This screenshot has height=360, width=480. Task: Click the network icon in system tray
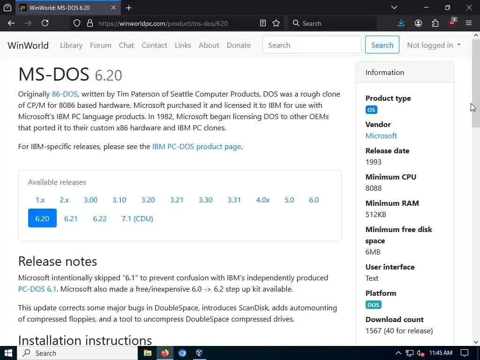pos(410,353)
